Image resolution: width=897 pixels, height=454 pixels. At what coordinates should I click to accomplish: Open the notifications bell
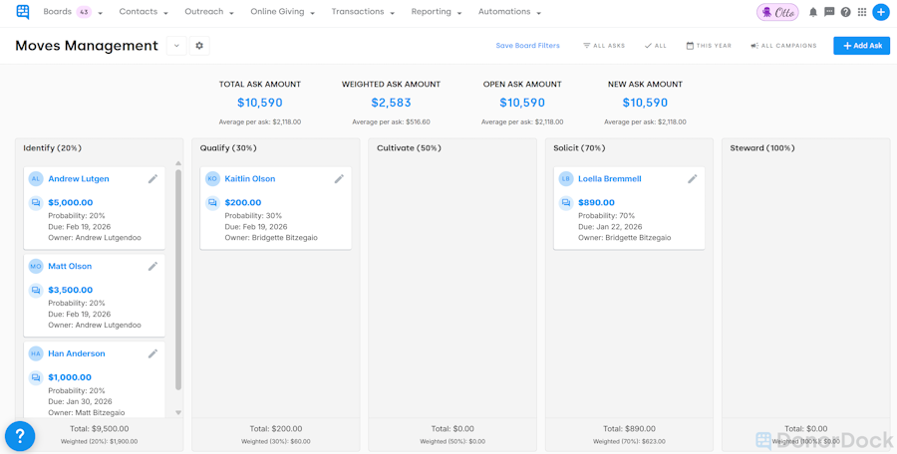(x=813, y=12)
